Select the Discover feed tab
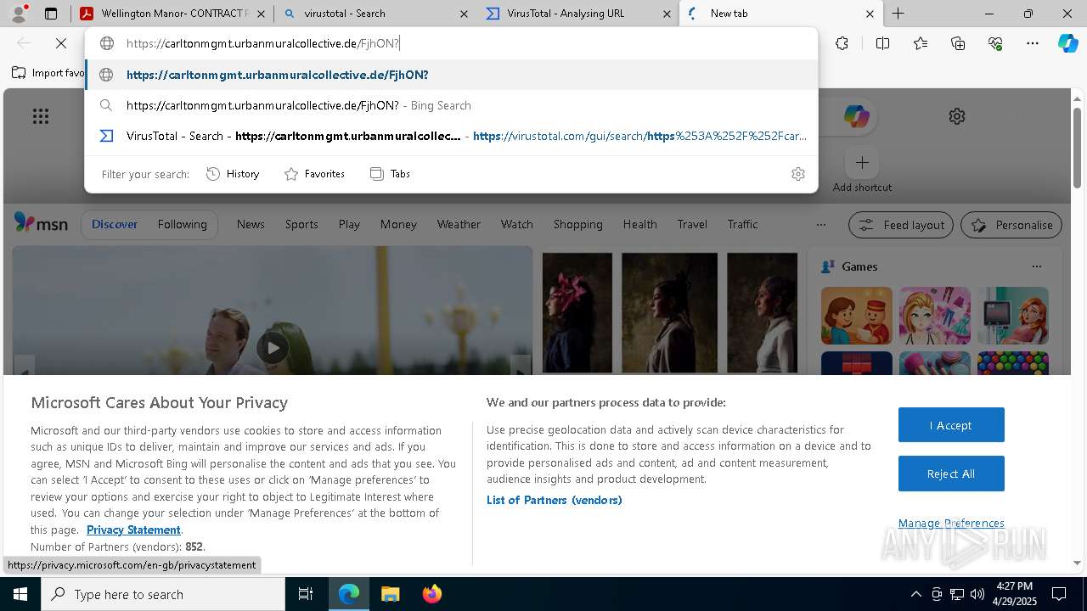Viewport: 1087px width, 611px height. (115, 224)
